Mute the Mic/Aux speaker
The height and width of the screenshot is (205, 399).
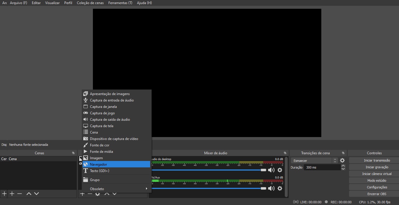point(271,188)
